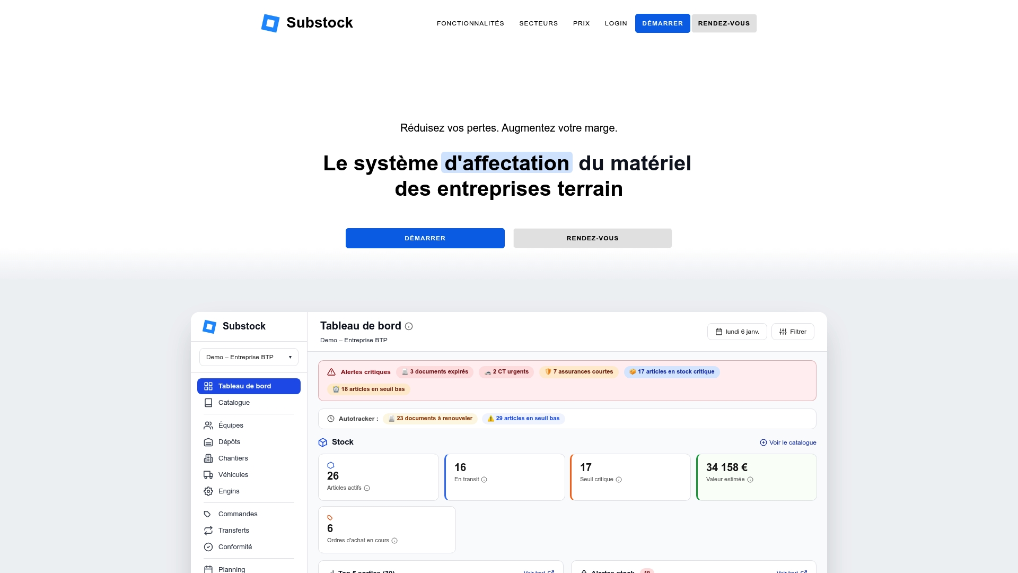Viewport: 1018px width, 573px height.
Task: Click the 18 articles en seuil bas chip
Action: pyautogui.click(x=368, y=389)
